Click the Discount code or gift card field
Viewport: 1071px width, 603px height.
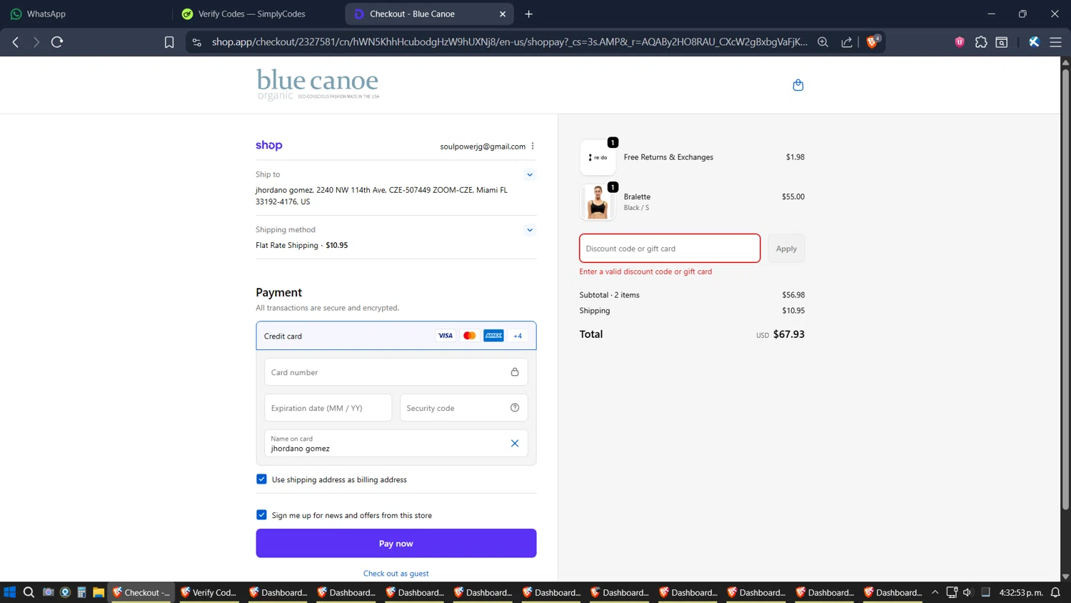670,248
